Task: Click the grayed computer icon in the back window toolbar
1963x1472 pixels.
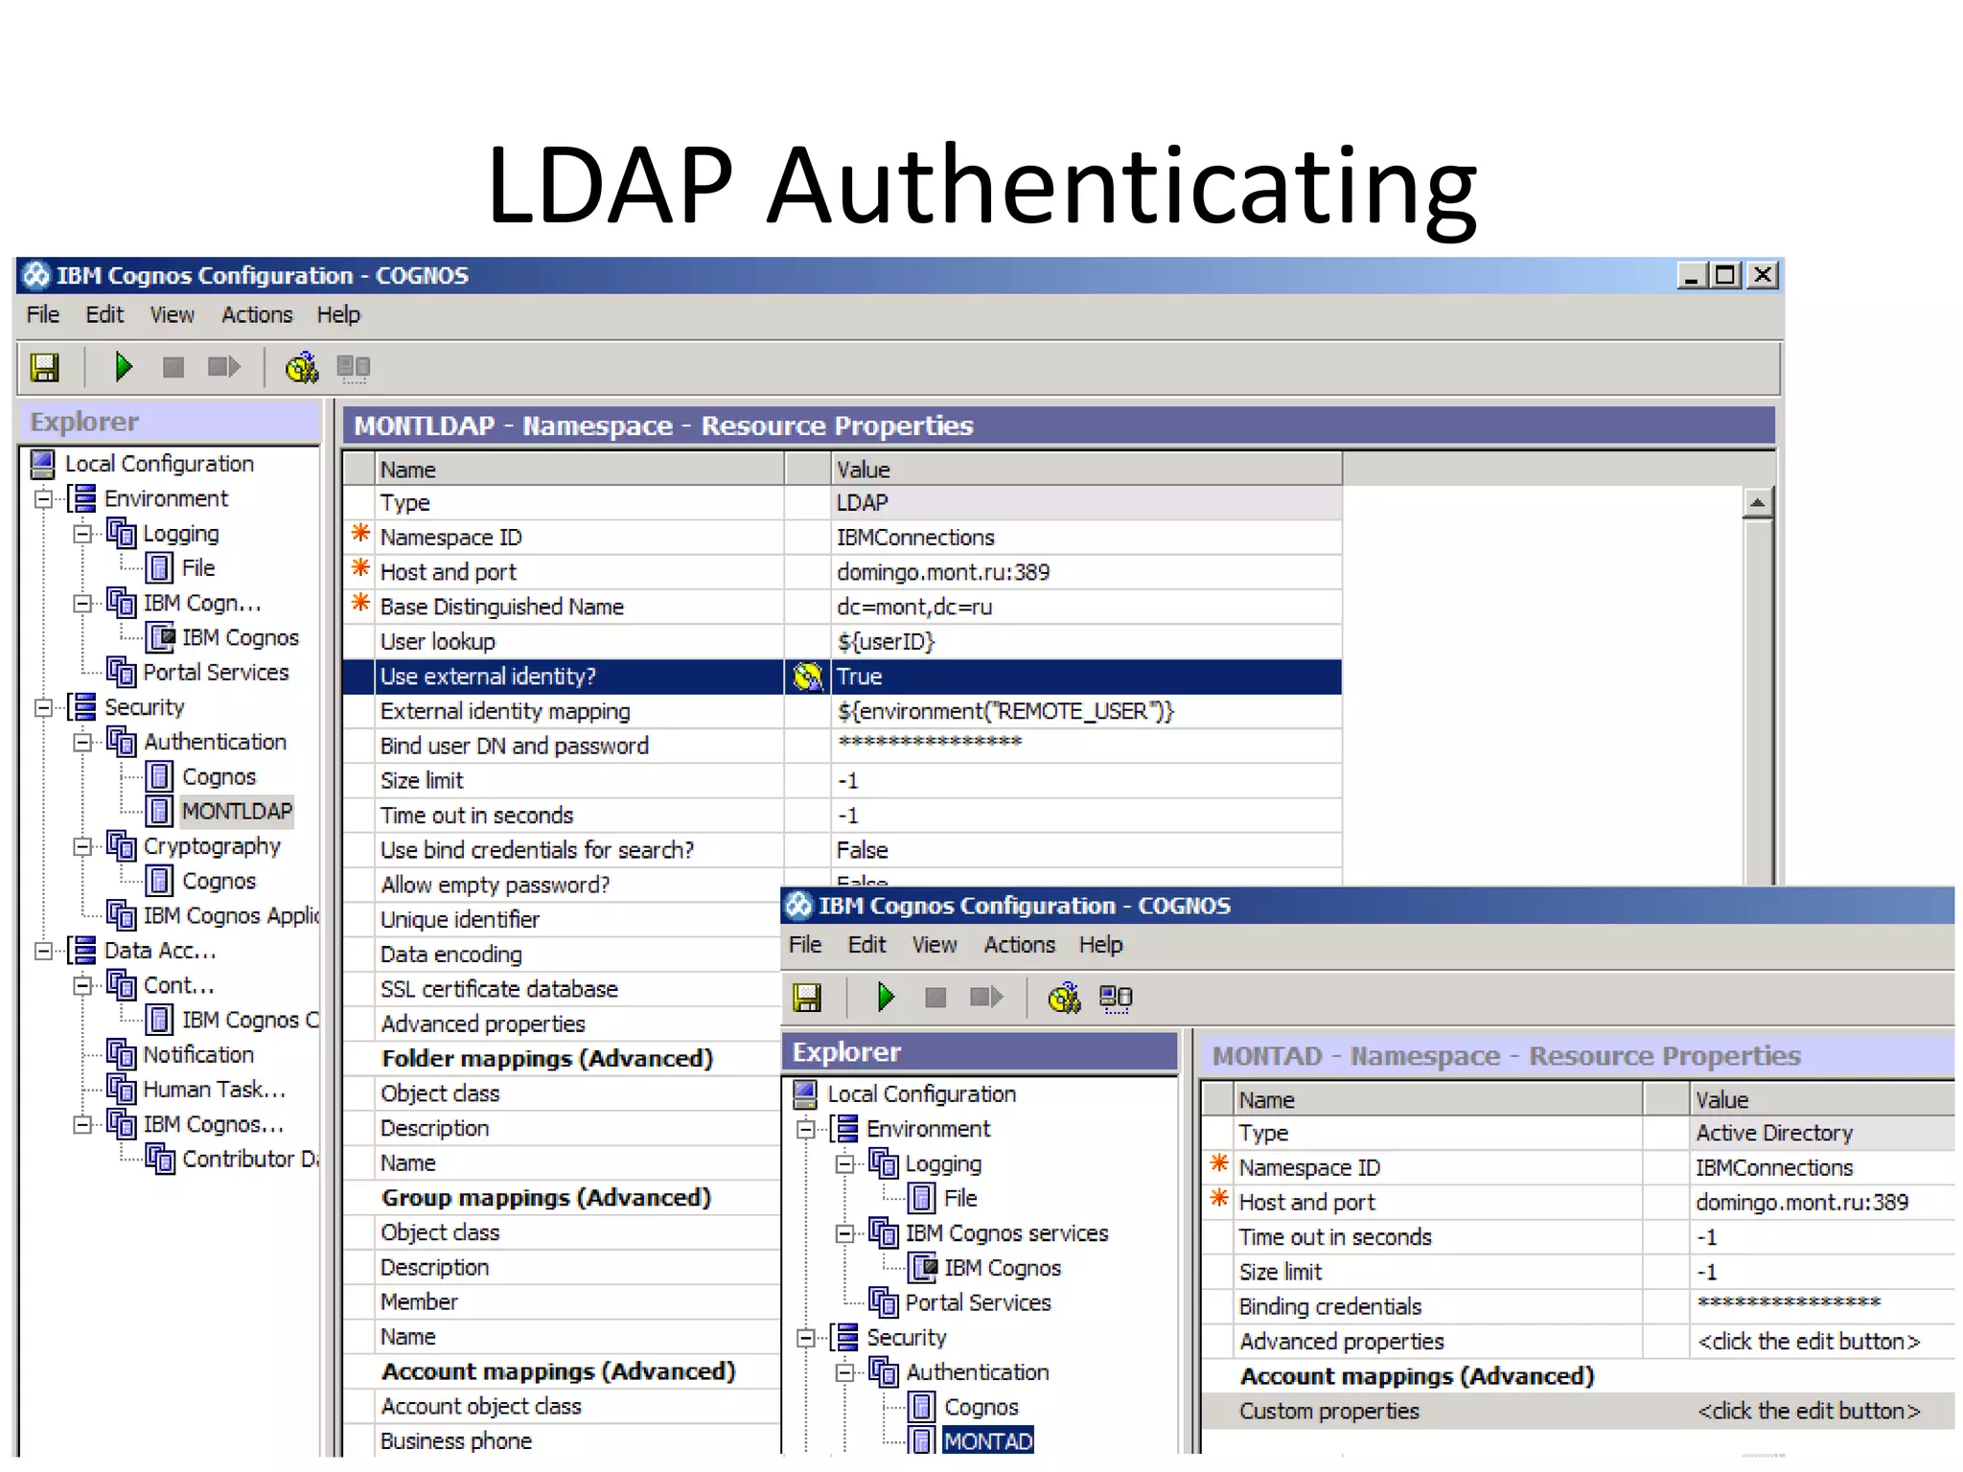Action: coord(354,368)
